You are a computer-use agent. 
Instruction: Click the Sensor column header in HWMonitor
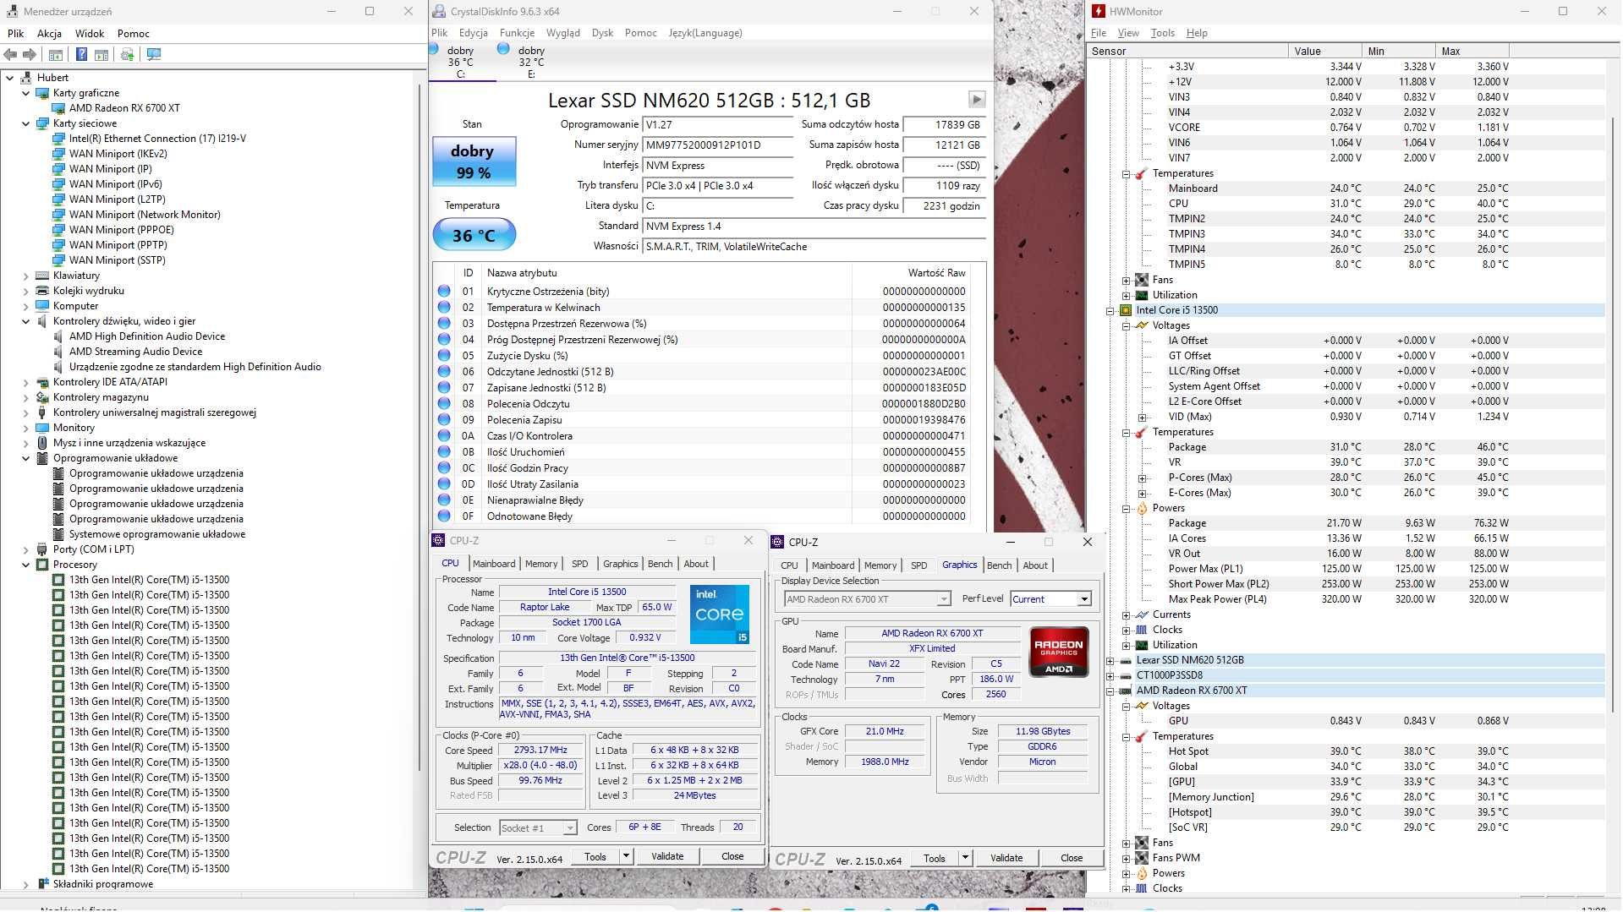point(1187,51)
